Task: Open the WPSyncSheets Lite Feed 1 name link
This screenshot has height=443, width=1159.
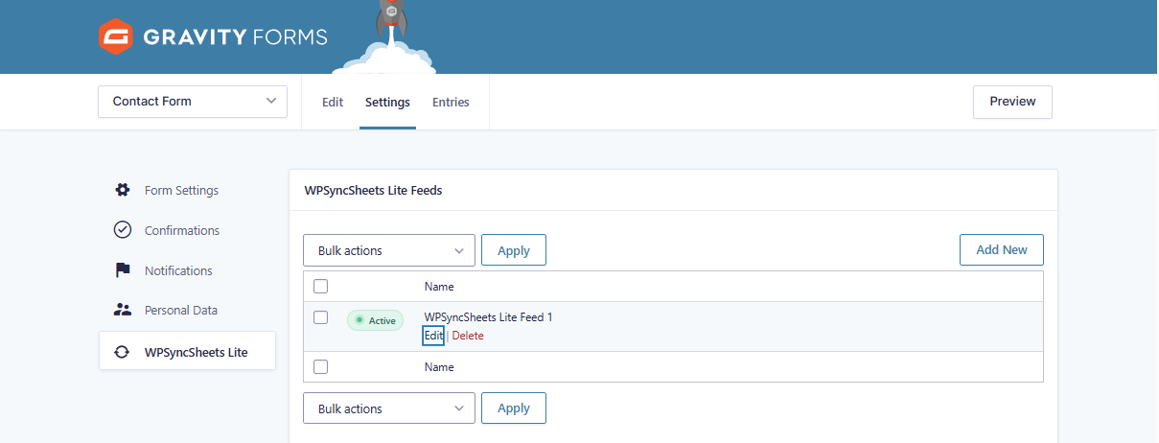Action: pos(488,317)
